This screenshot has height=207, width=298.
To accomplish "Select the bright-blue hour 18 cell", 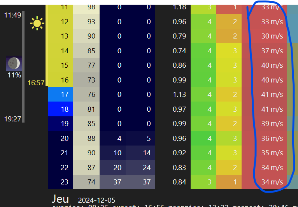I will click(x=60, y=109).
